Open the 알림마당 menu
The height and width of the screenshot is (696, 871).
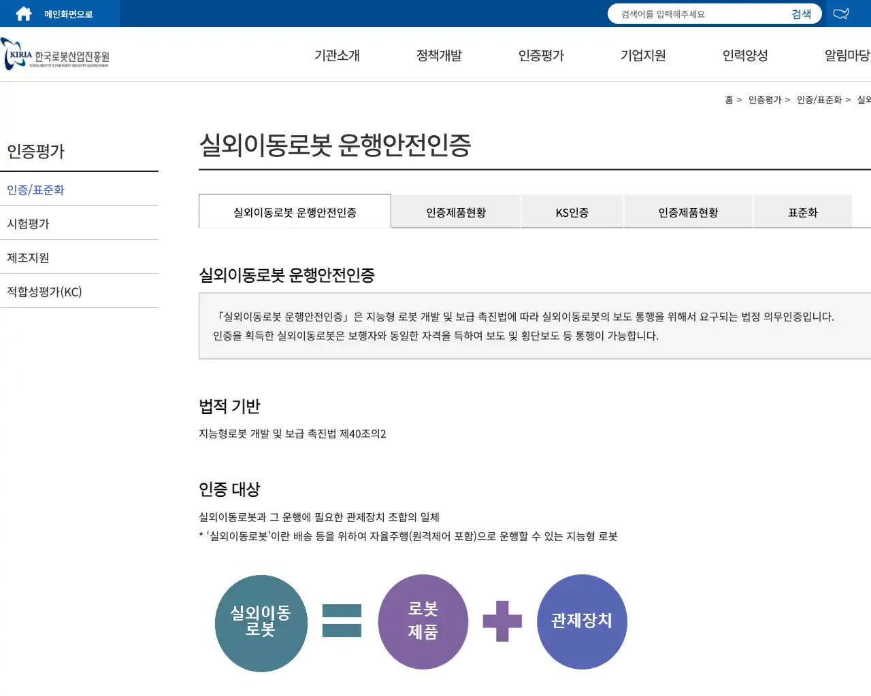coord(846,56)
